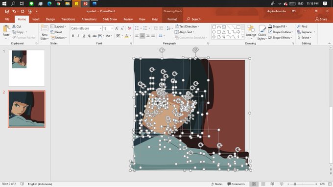Screen dimensions: 333x187
Task: Open the font size dropdown
Action: (x=112, y=28)
